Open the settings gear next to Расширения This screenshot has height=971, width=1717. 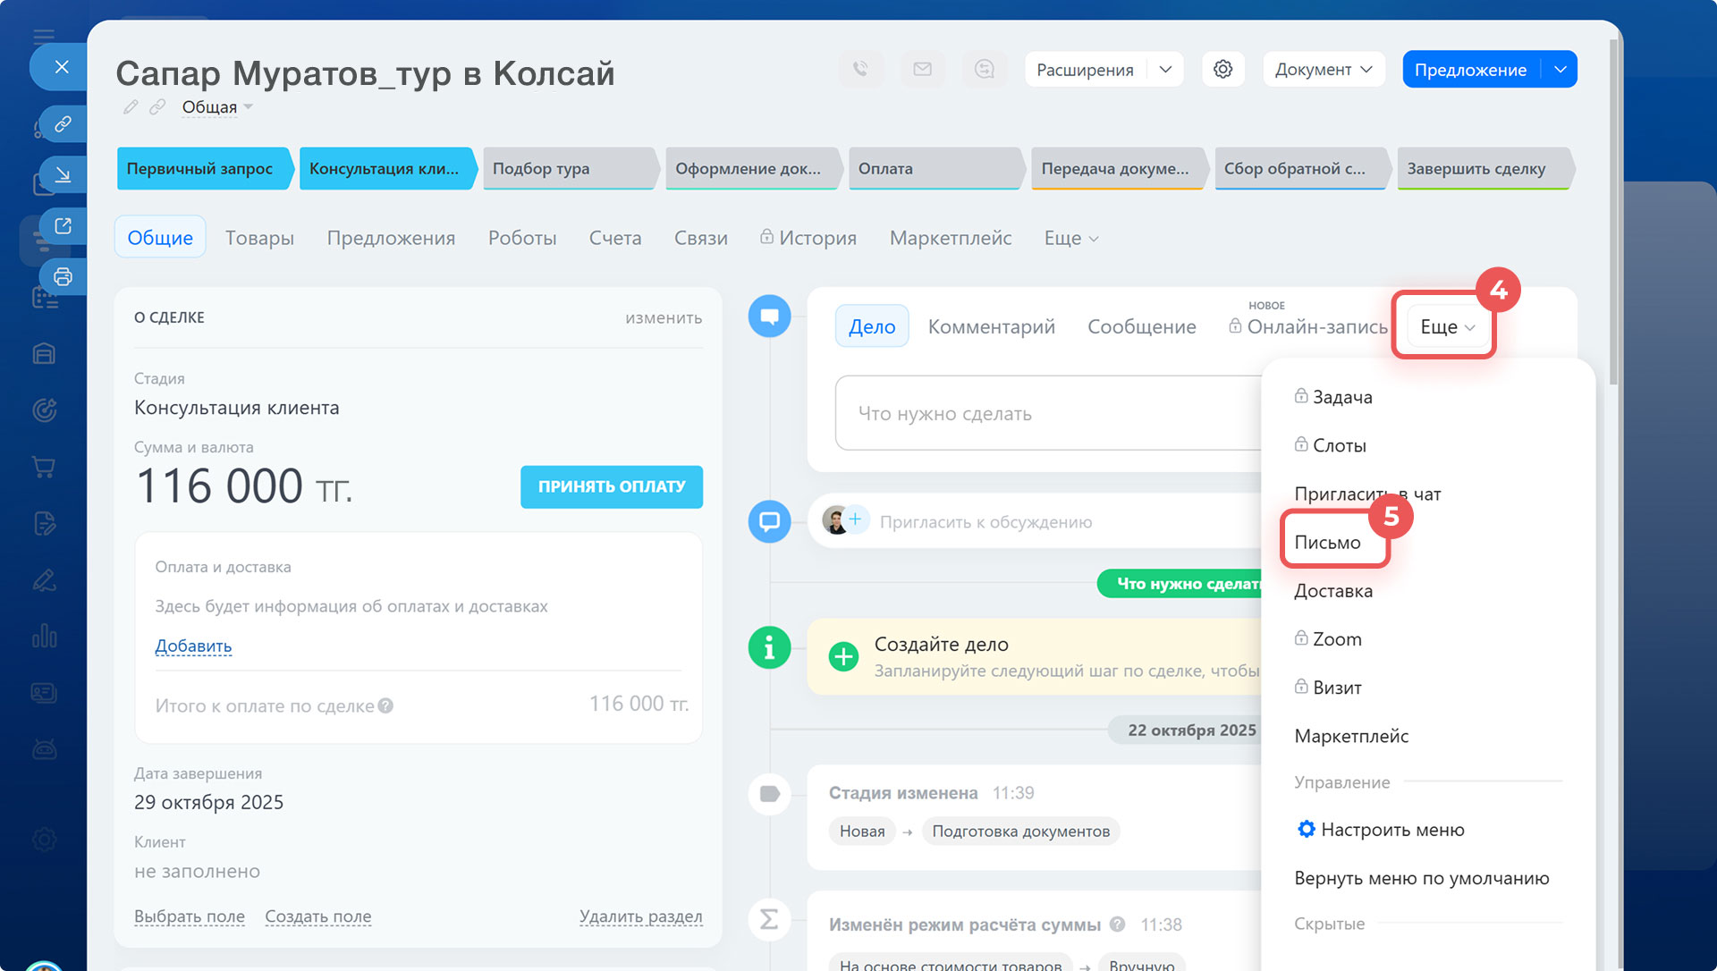[1222, 69]
